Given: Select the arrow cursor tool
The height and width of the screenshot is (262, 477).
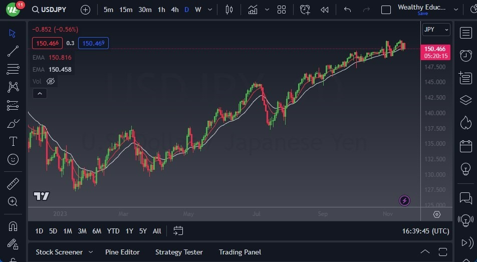Looking at the screenshot, I should point(13,34).
